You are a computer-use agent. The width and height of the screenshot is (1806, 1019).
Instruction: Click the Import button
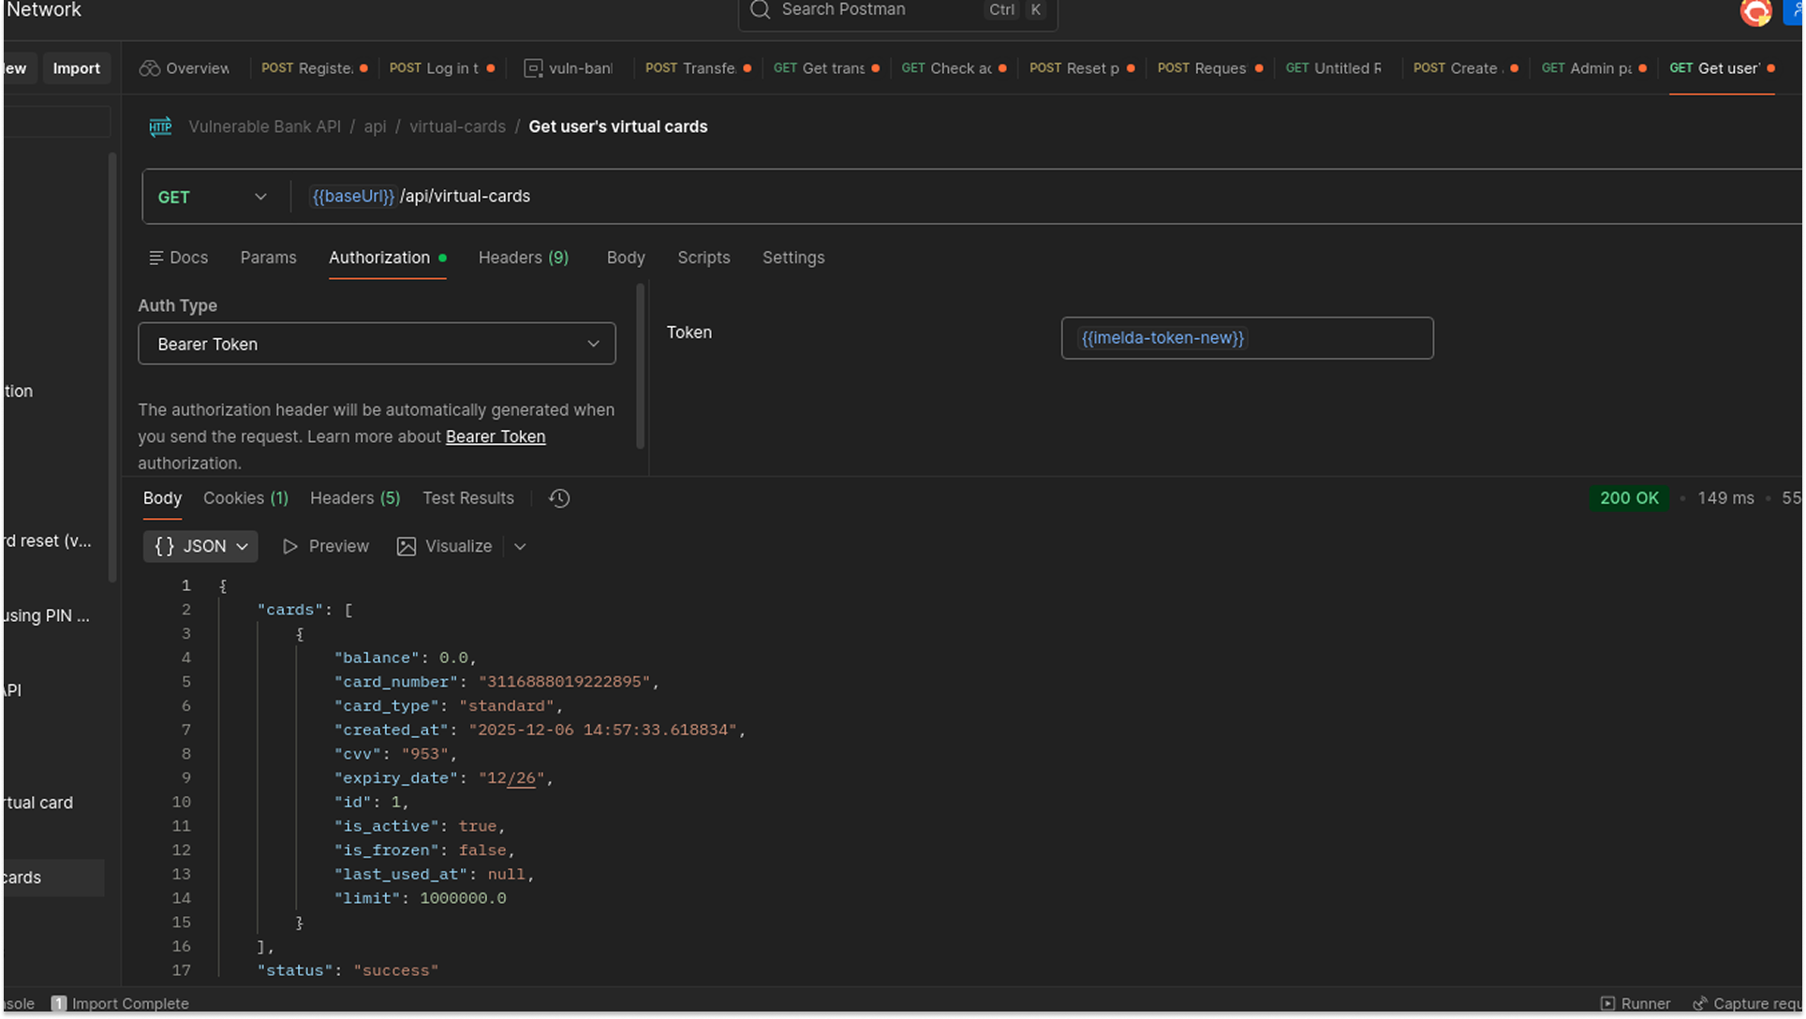(76, 68)
